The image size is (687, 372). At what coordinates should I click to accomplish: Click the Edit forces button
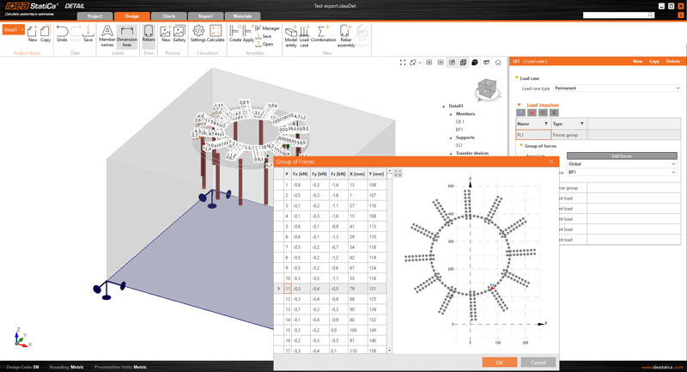pyautogui.click(x=621, y=156)
